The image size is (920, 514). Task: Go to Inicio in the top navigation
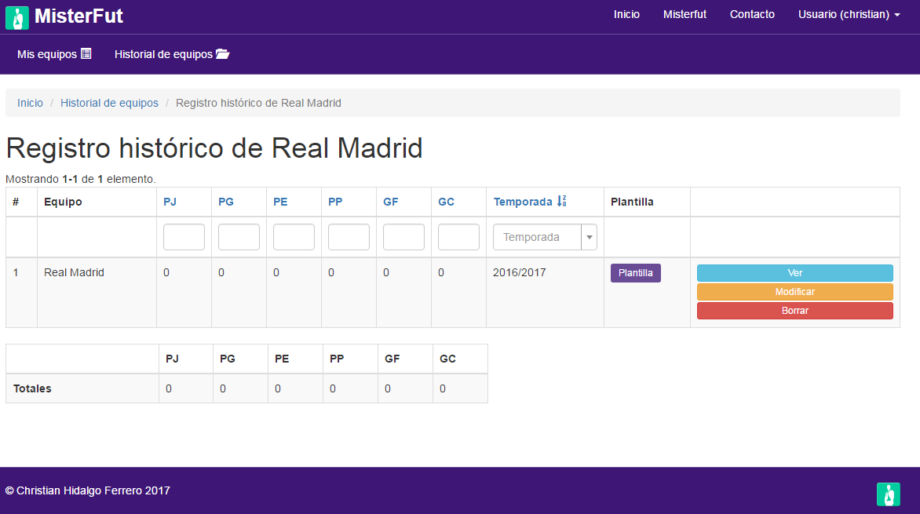click(626, 15)
